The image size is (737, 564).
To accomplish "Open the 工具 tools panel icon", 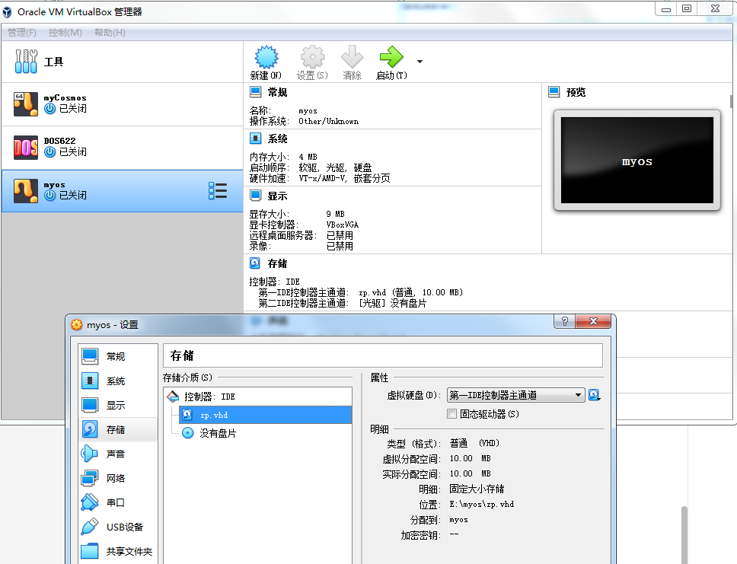I will tap(25, 60).
